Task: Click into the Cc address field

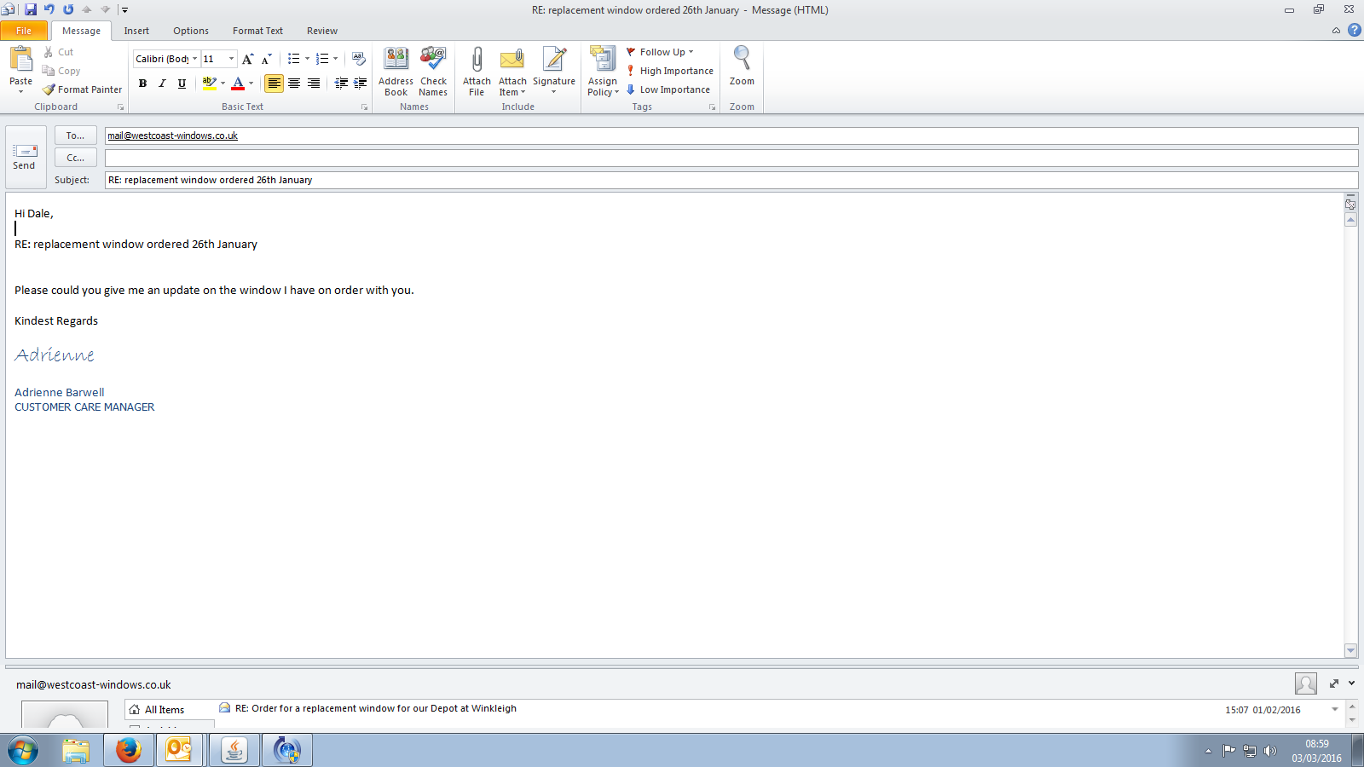Action: coord(731,158)
